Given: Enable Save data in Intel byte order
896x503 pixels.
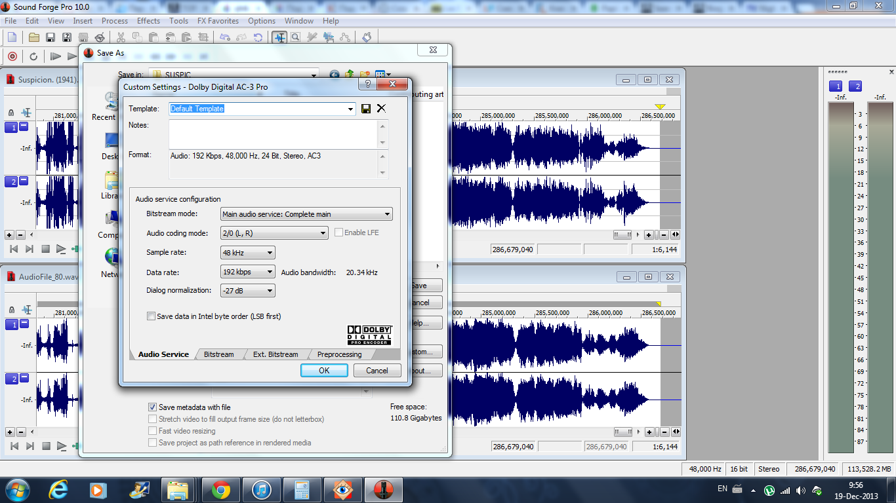Looking at the screenshot, I should [x=152, y=316].
